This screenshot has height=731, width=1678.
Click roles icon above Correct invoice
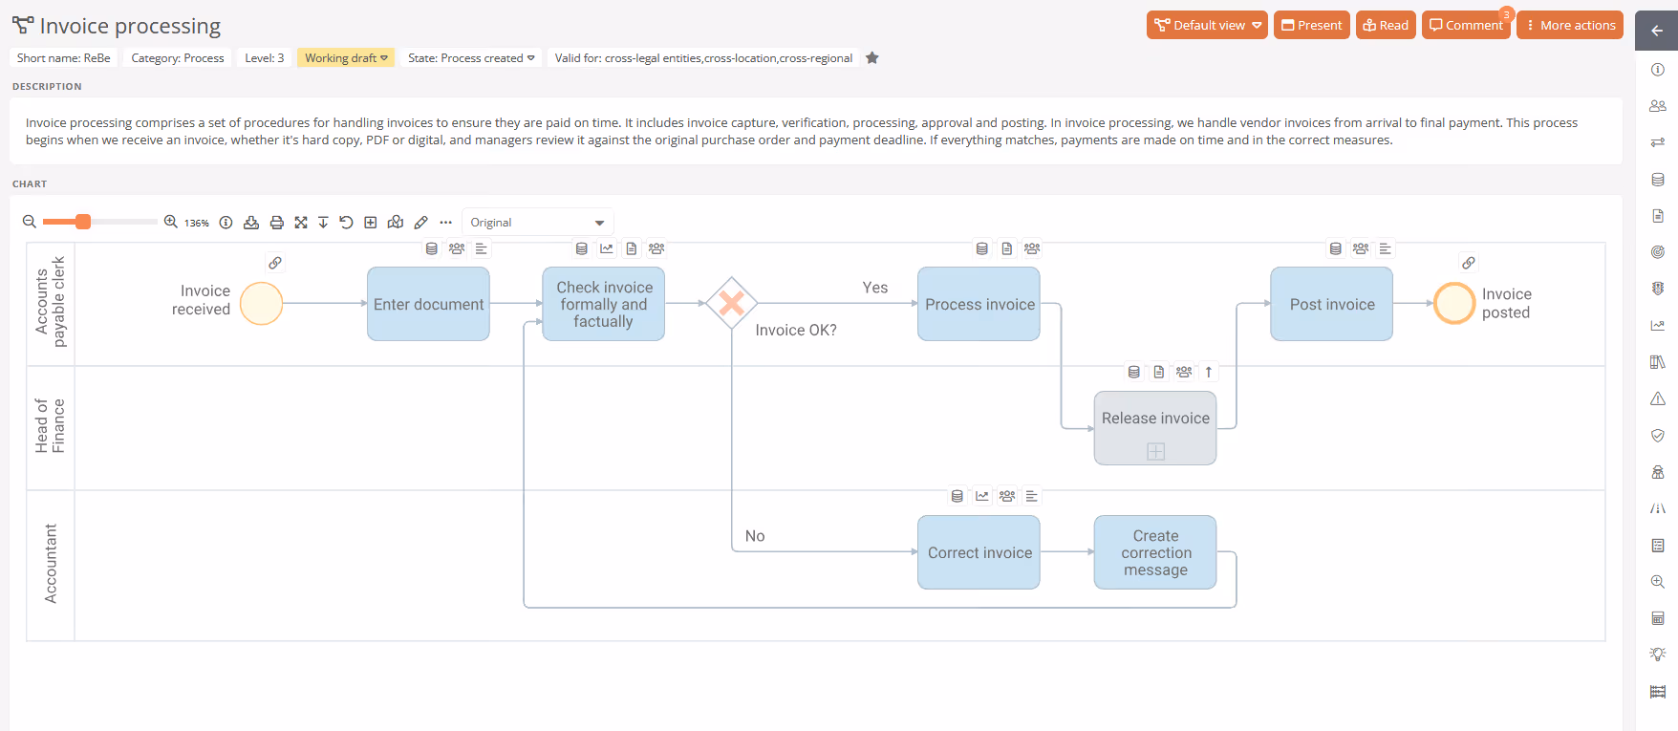[1007, 496]
